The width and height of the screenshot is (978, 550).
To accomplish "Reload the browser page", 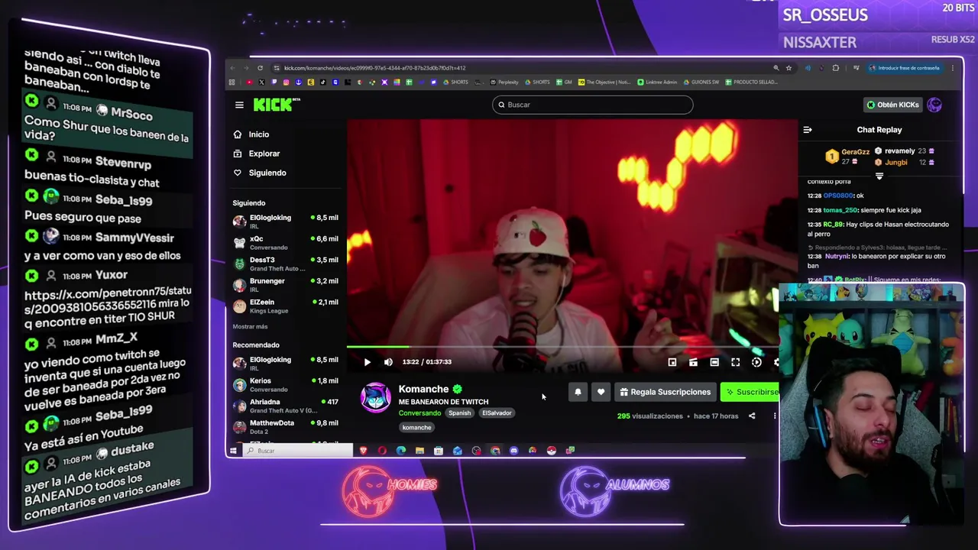I will tap(260, 68).
